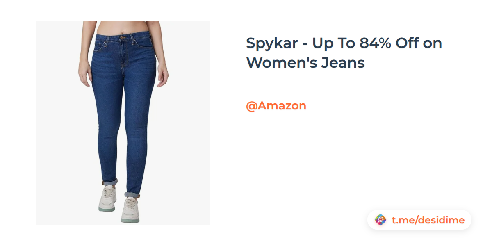Click the Women's Jeans title line
The image size is (492, 246).
click(305, 63)
